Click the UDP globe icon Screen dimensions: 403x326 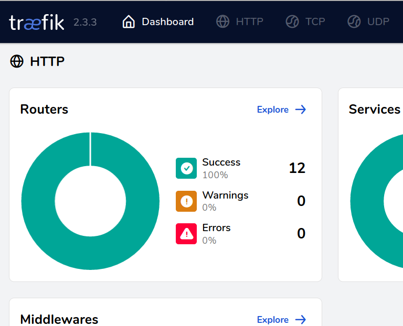pyautogui.click(x=354, y=21)
